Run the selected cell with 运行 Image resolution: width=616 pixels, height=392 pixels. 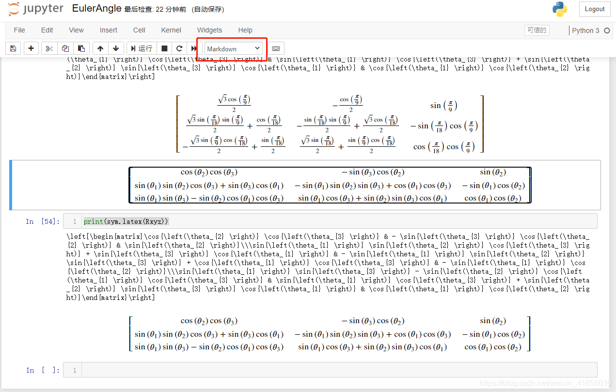coord(141,48)
